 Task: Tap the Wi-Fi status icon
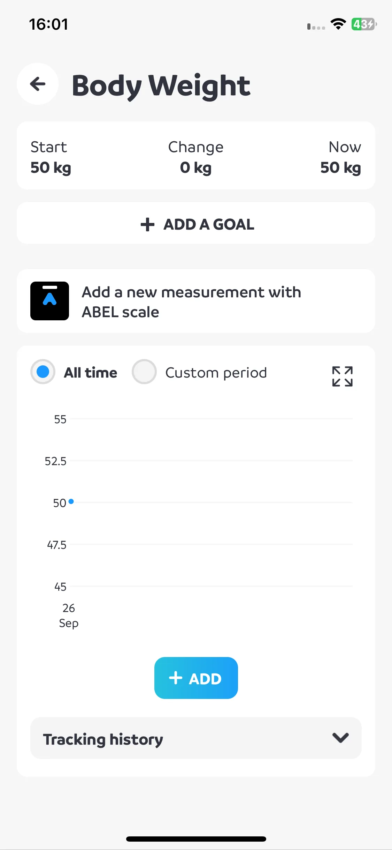point(338,24)
